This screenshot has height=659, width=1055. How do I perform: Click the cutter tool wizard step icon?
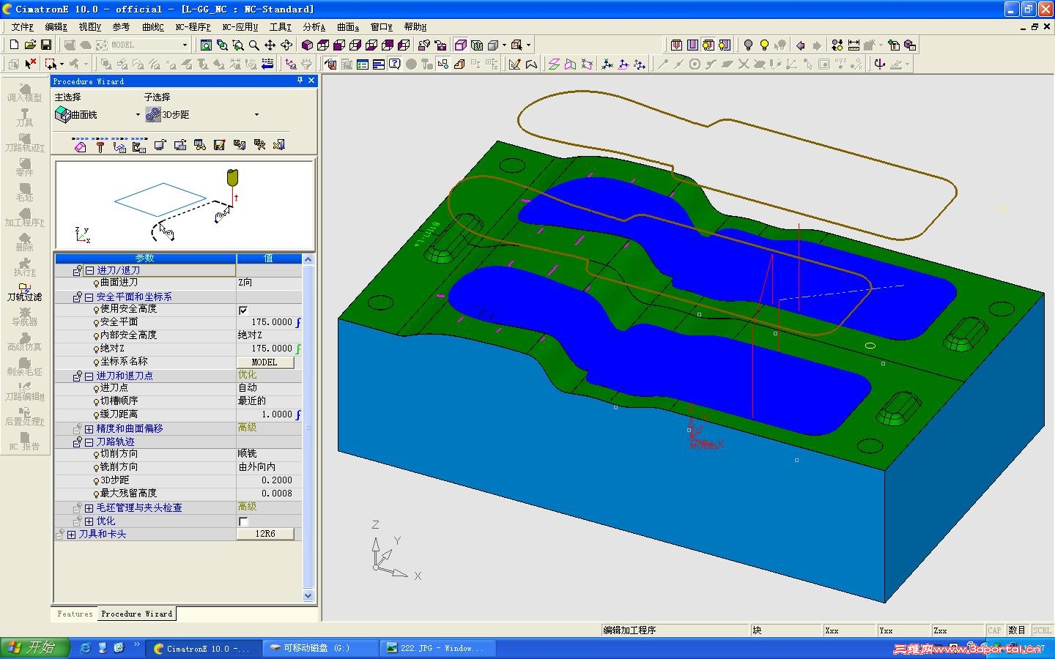[100, 146]
